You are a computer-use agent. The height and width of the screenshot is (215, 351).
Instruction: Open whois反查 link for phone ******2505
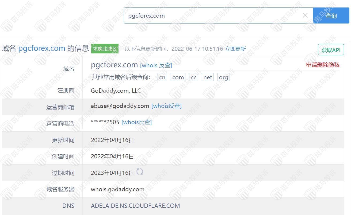tap(136, 122)
